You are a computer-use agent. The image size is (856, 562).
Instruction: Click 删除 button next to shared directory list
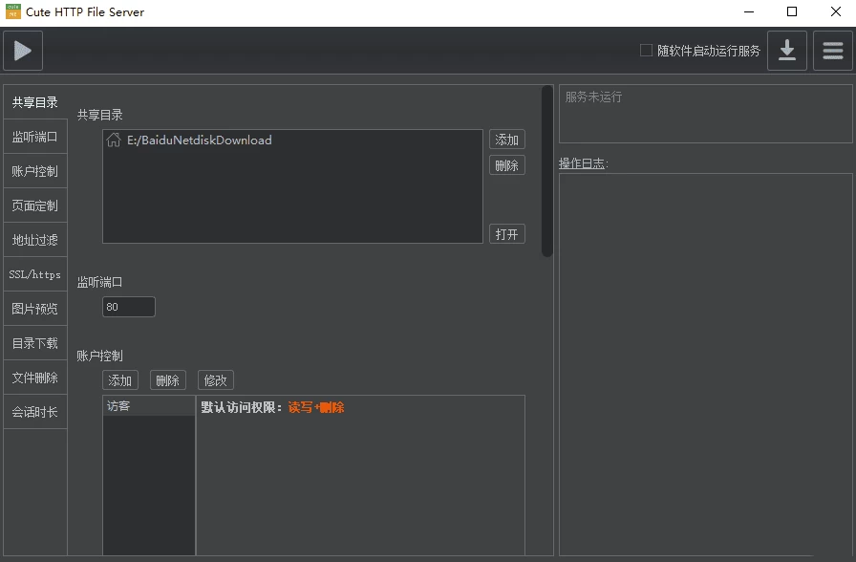click(x=506, y=165)
